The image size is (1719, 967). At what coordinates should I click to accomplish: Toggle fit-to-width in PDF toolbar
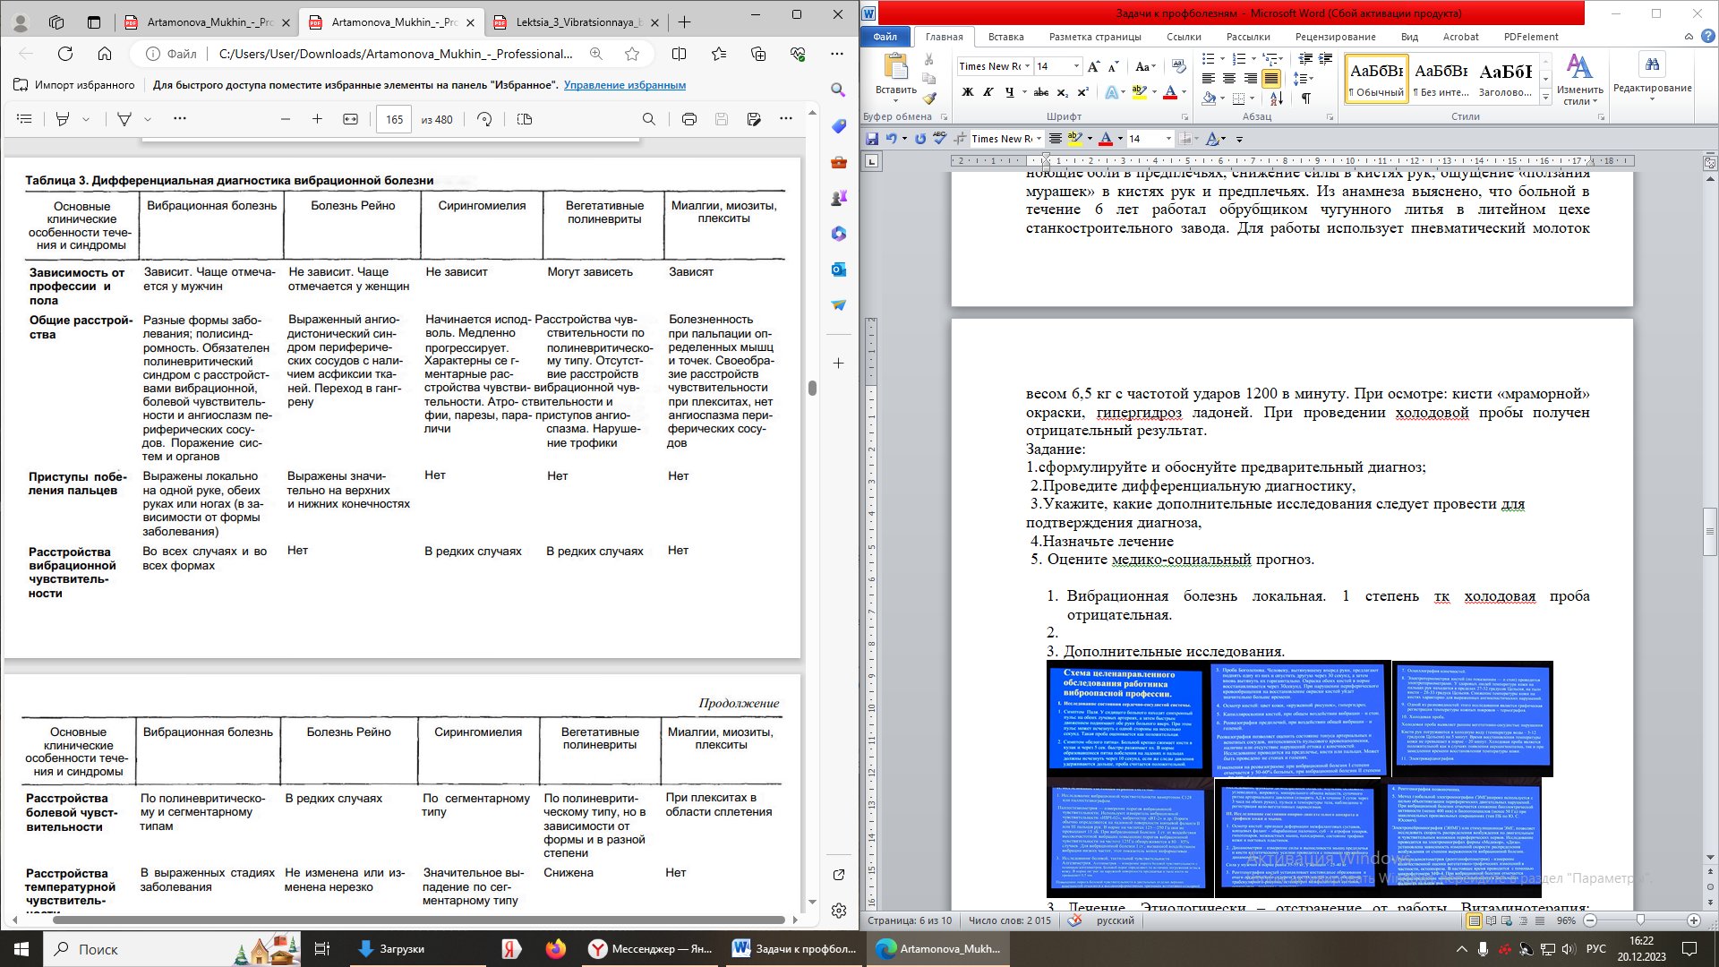(350, 118)
